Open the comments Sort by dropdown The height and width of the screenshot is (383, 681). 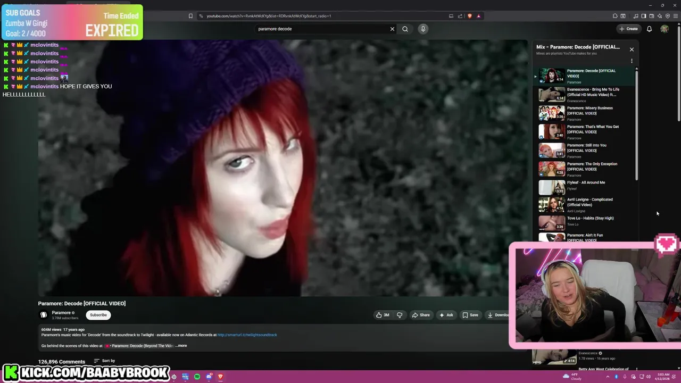click(x=104, y=361)
